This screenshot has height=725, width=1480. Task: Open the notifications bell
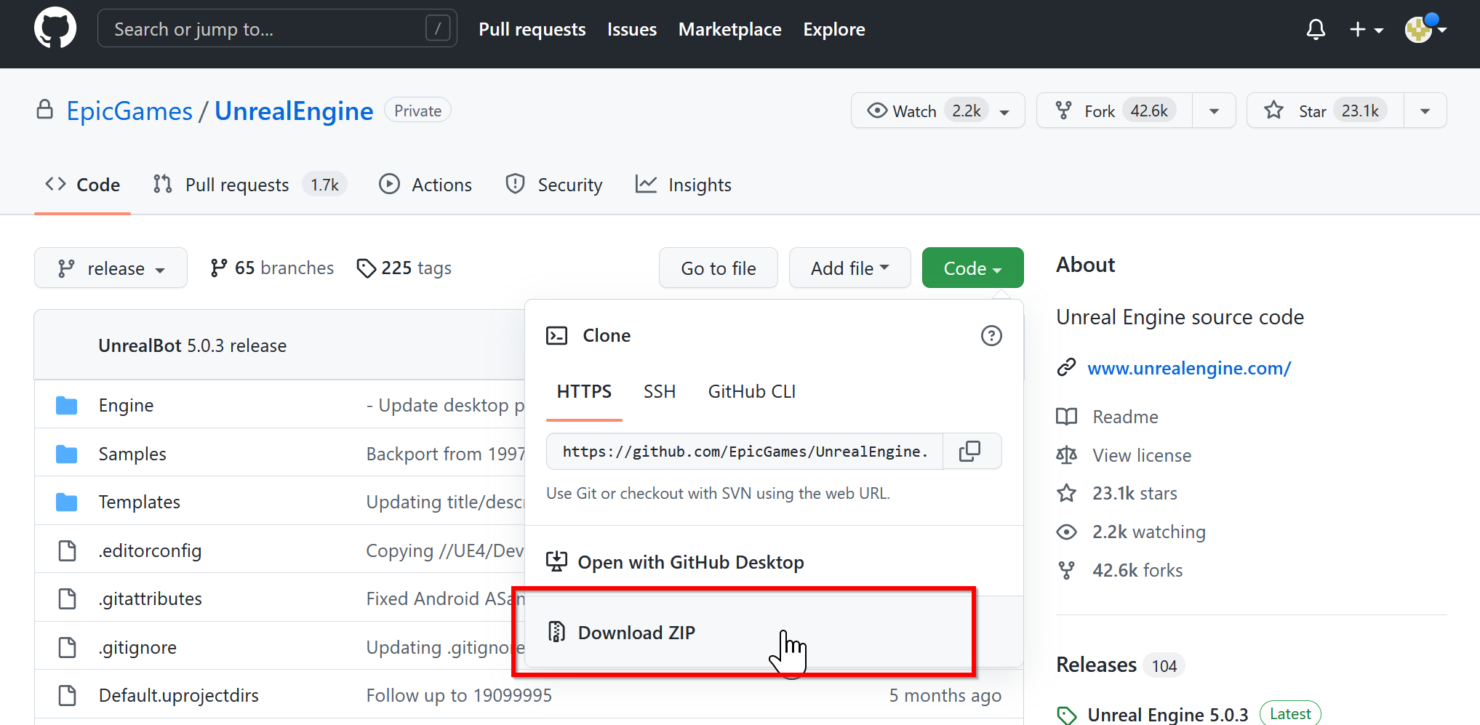(x=1316, y=29)
